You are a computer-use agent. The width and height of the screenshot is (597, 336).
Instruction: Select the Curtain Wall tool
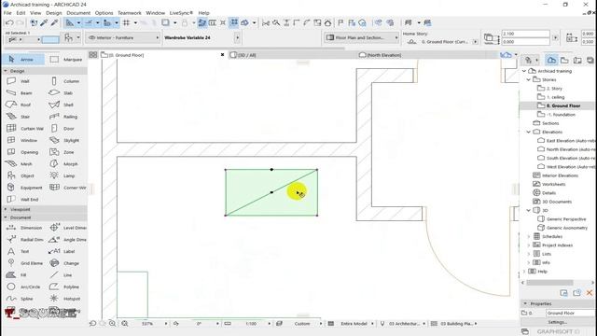point(25,129)
